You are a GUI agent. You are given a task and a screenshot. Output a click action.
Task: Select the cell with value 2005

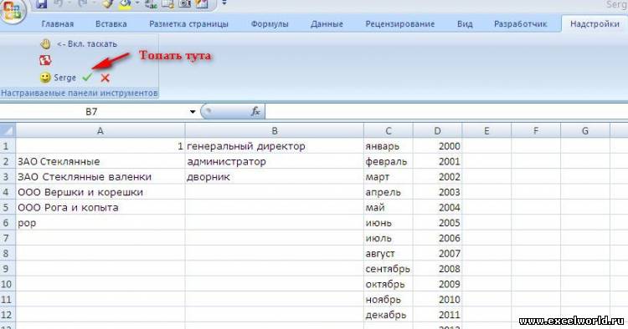click(437, 223)
